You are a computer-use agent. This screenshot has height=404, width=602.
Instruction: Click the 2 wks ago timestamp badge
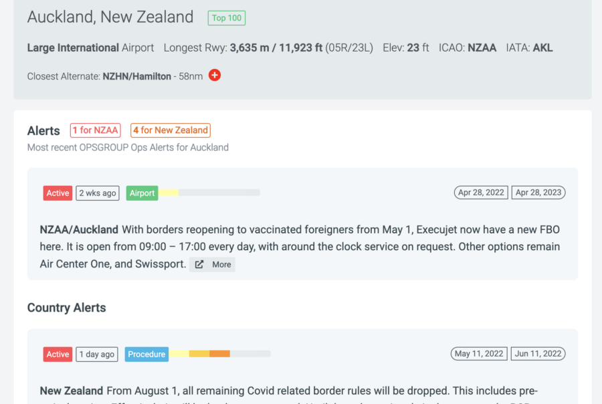[x=98, y=193]
